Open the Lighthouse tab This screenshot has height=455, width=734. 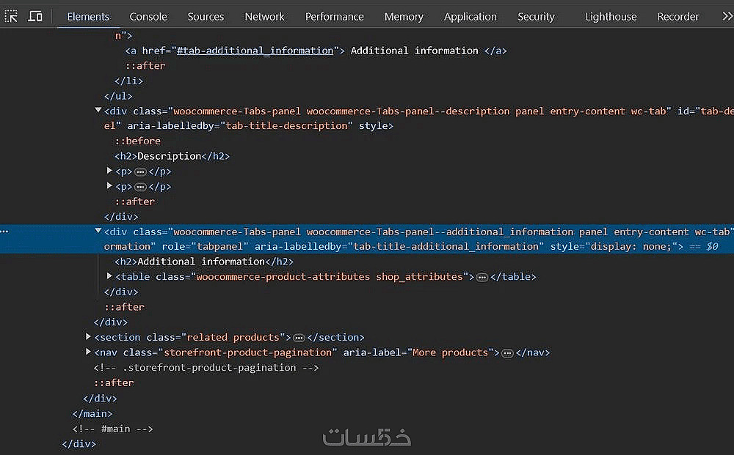pyautogui.click(x=611, y=16)
